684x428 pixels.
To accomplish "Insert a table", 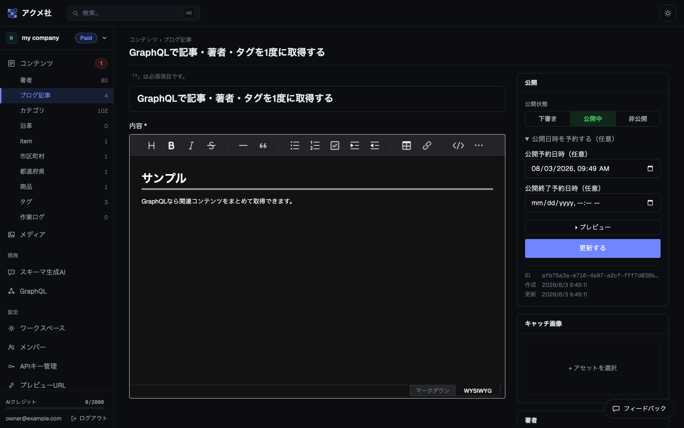I will click(407, 146).
